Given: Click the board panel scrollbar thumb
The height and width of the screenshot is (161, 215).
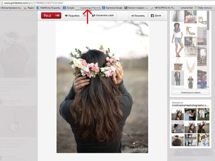Looking at the screenshot, I should point(208,20).
